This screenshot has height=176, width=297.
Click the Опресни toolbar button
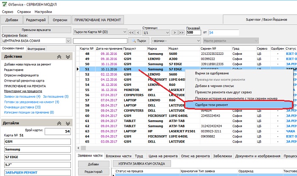[60, 20]
